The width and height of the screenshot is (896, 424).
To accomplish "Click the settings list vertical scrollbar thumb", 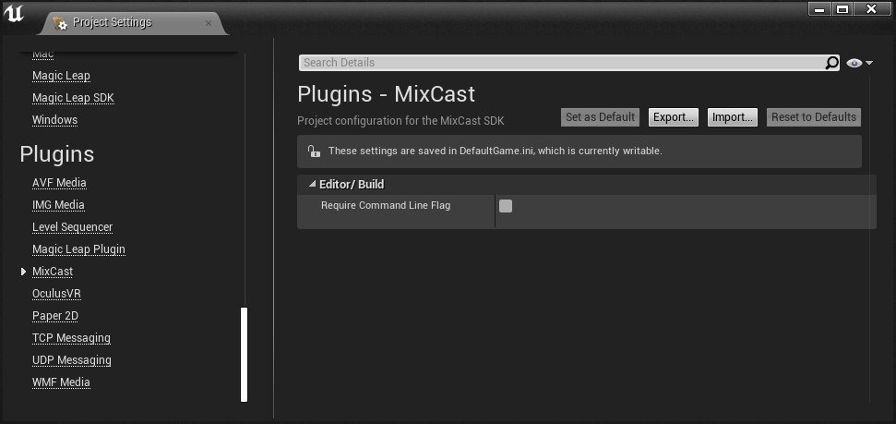I will [x=244, y=355].
